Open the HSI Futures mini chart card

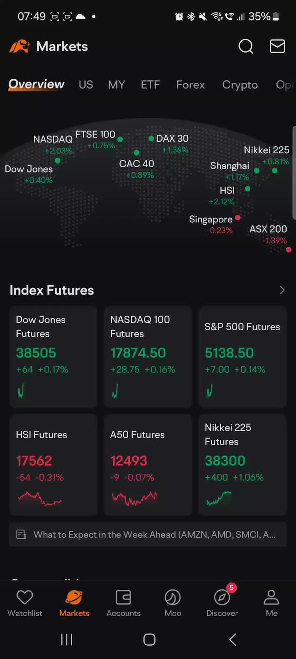(x=53, y=465)
